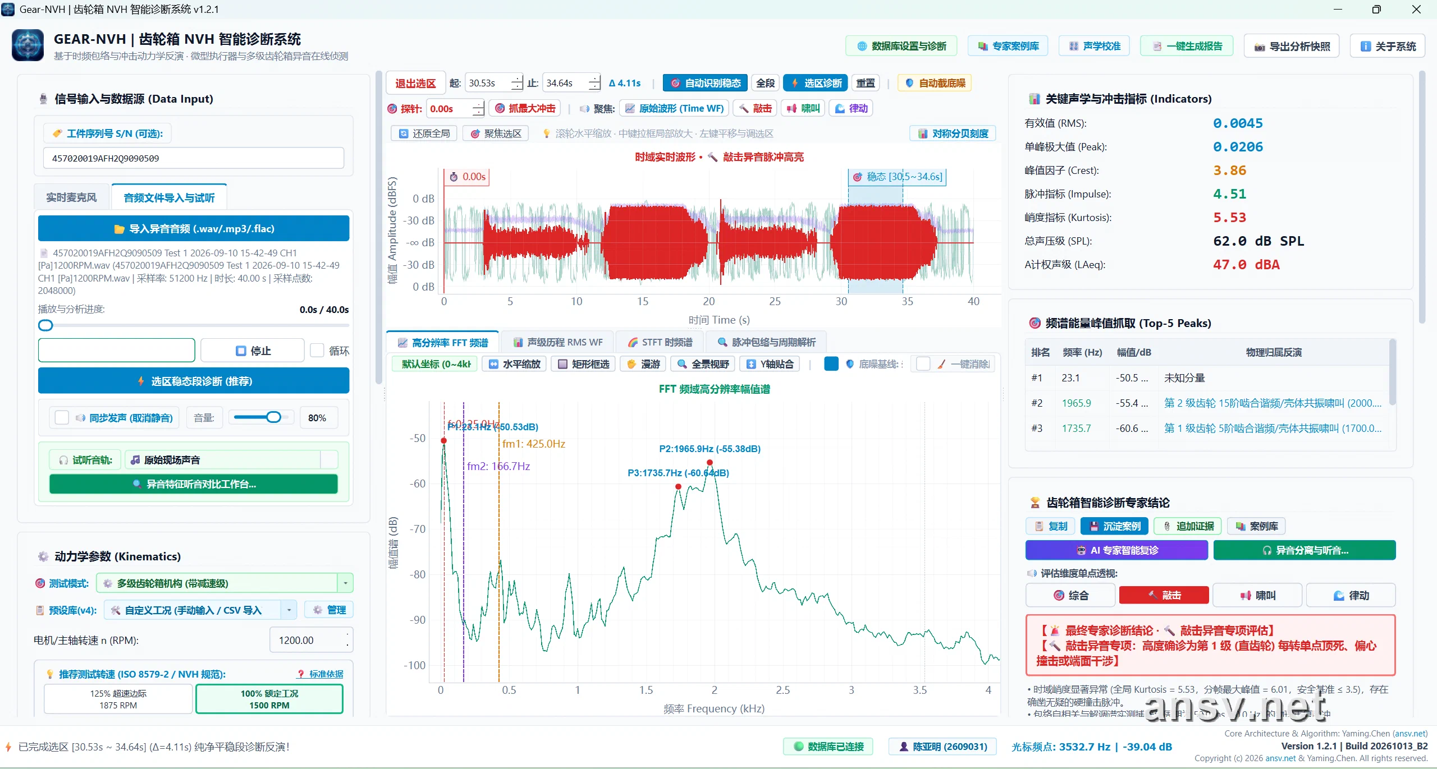Step the selection end time 34.64s spinner
This screenshot has width=1437, height=769.
tap(594, 83)
